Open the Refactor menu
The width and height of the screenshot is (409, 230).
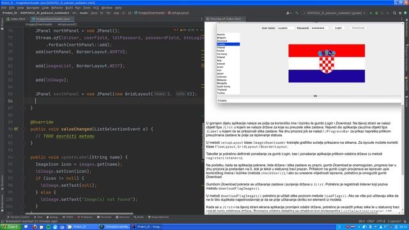pos(57,8)
